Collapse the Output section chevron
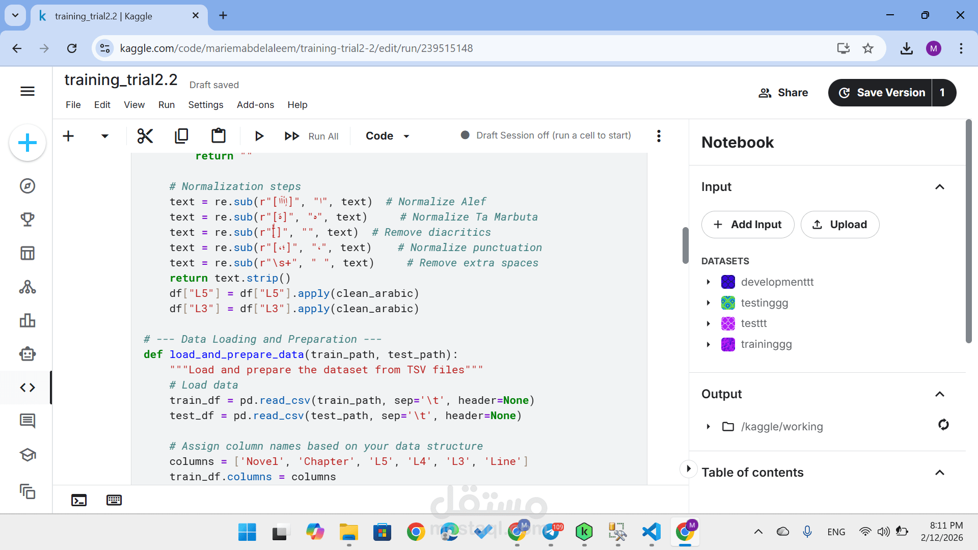The image size is (978, 550). pos(940,394)
